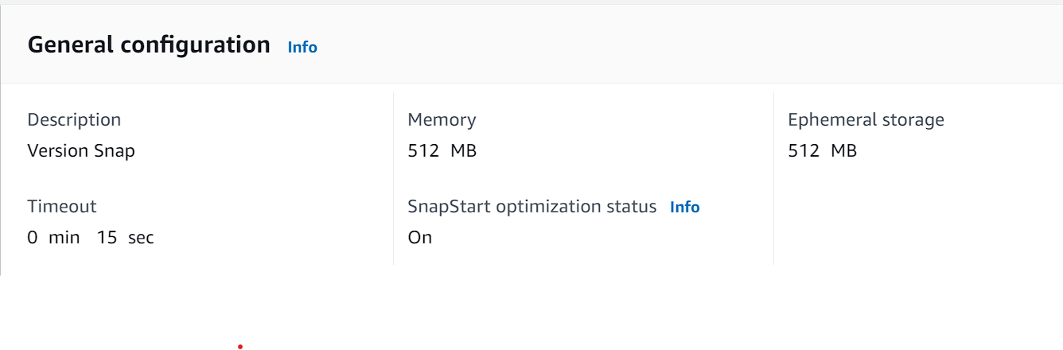
Task: Select the 512 number under Ephemeral storage
Action: [x=804, y=150]
